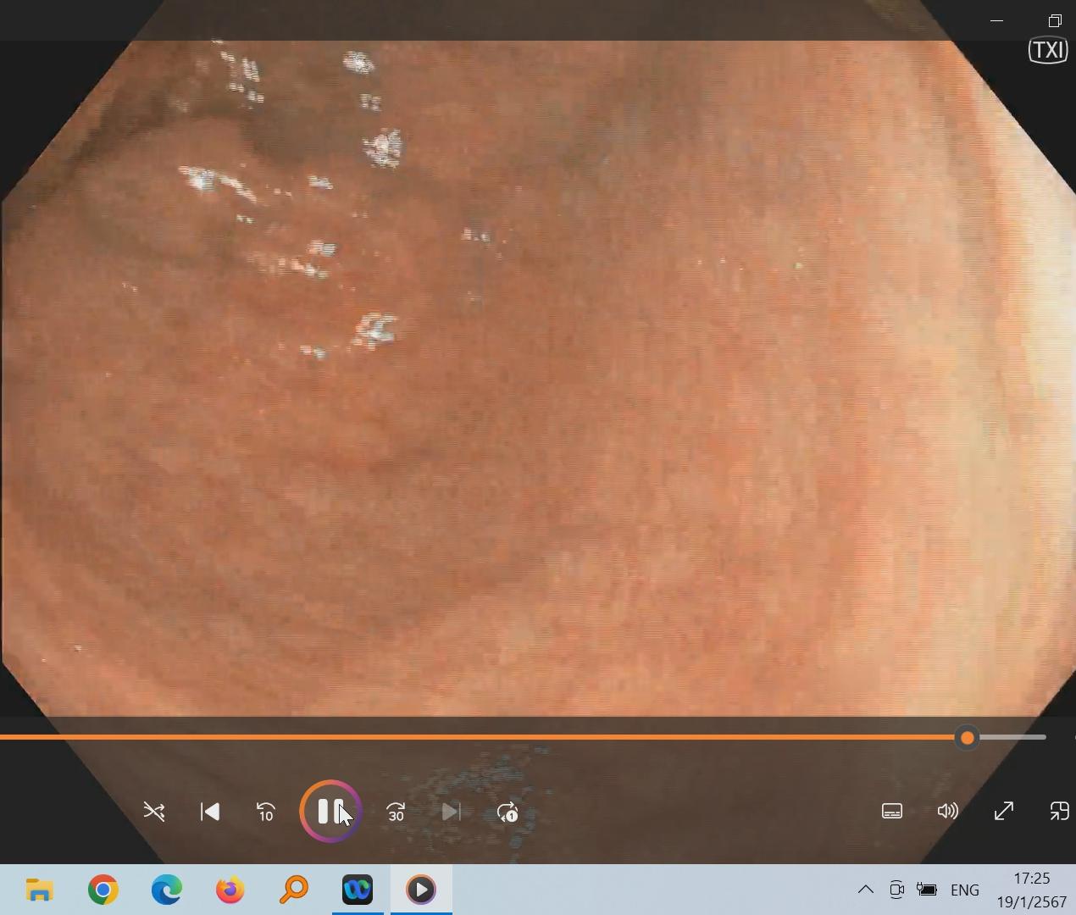The image size is (1076, 915).
Task: Show hidden system tray icons
Action: 866,890
